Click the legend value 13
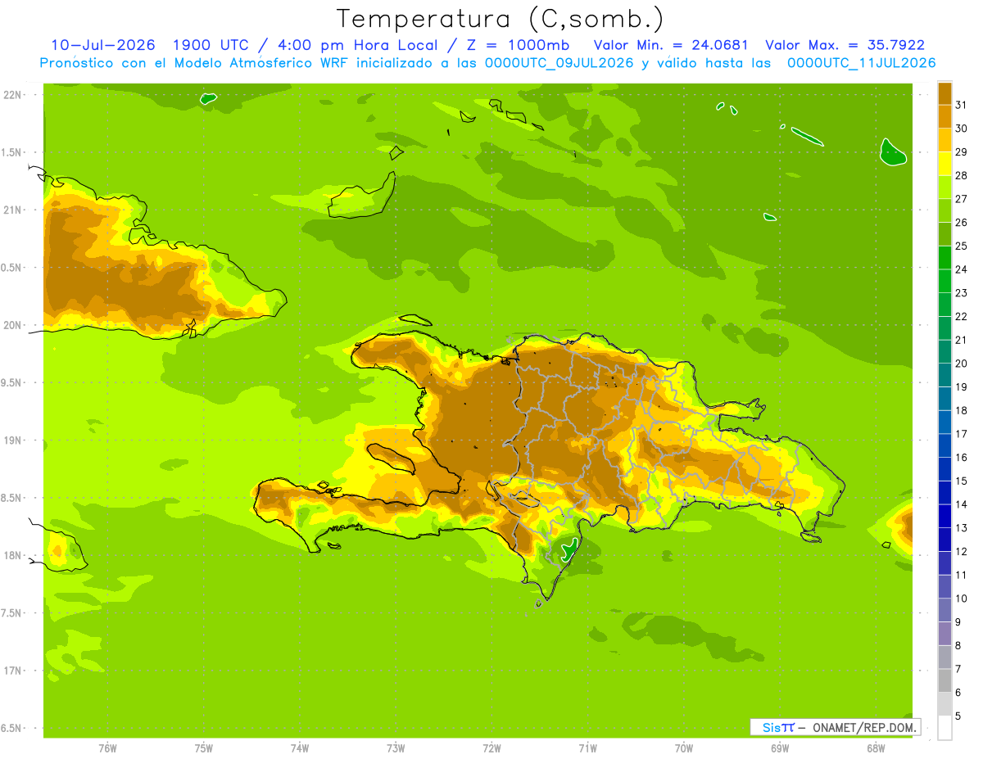The image size is (983, 759). (961, 528)
